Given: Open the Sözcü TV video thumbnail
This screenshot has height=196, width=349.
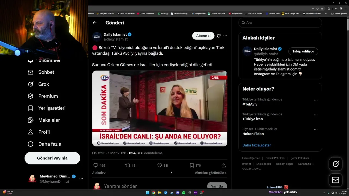Looking at the screenshot, I should pos(160,109).
